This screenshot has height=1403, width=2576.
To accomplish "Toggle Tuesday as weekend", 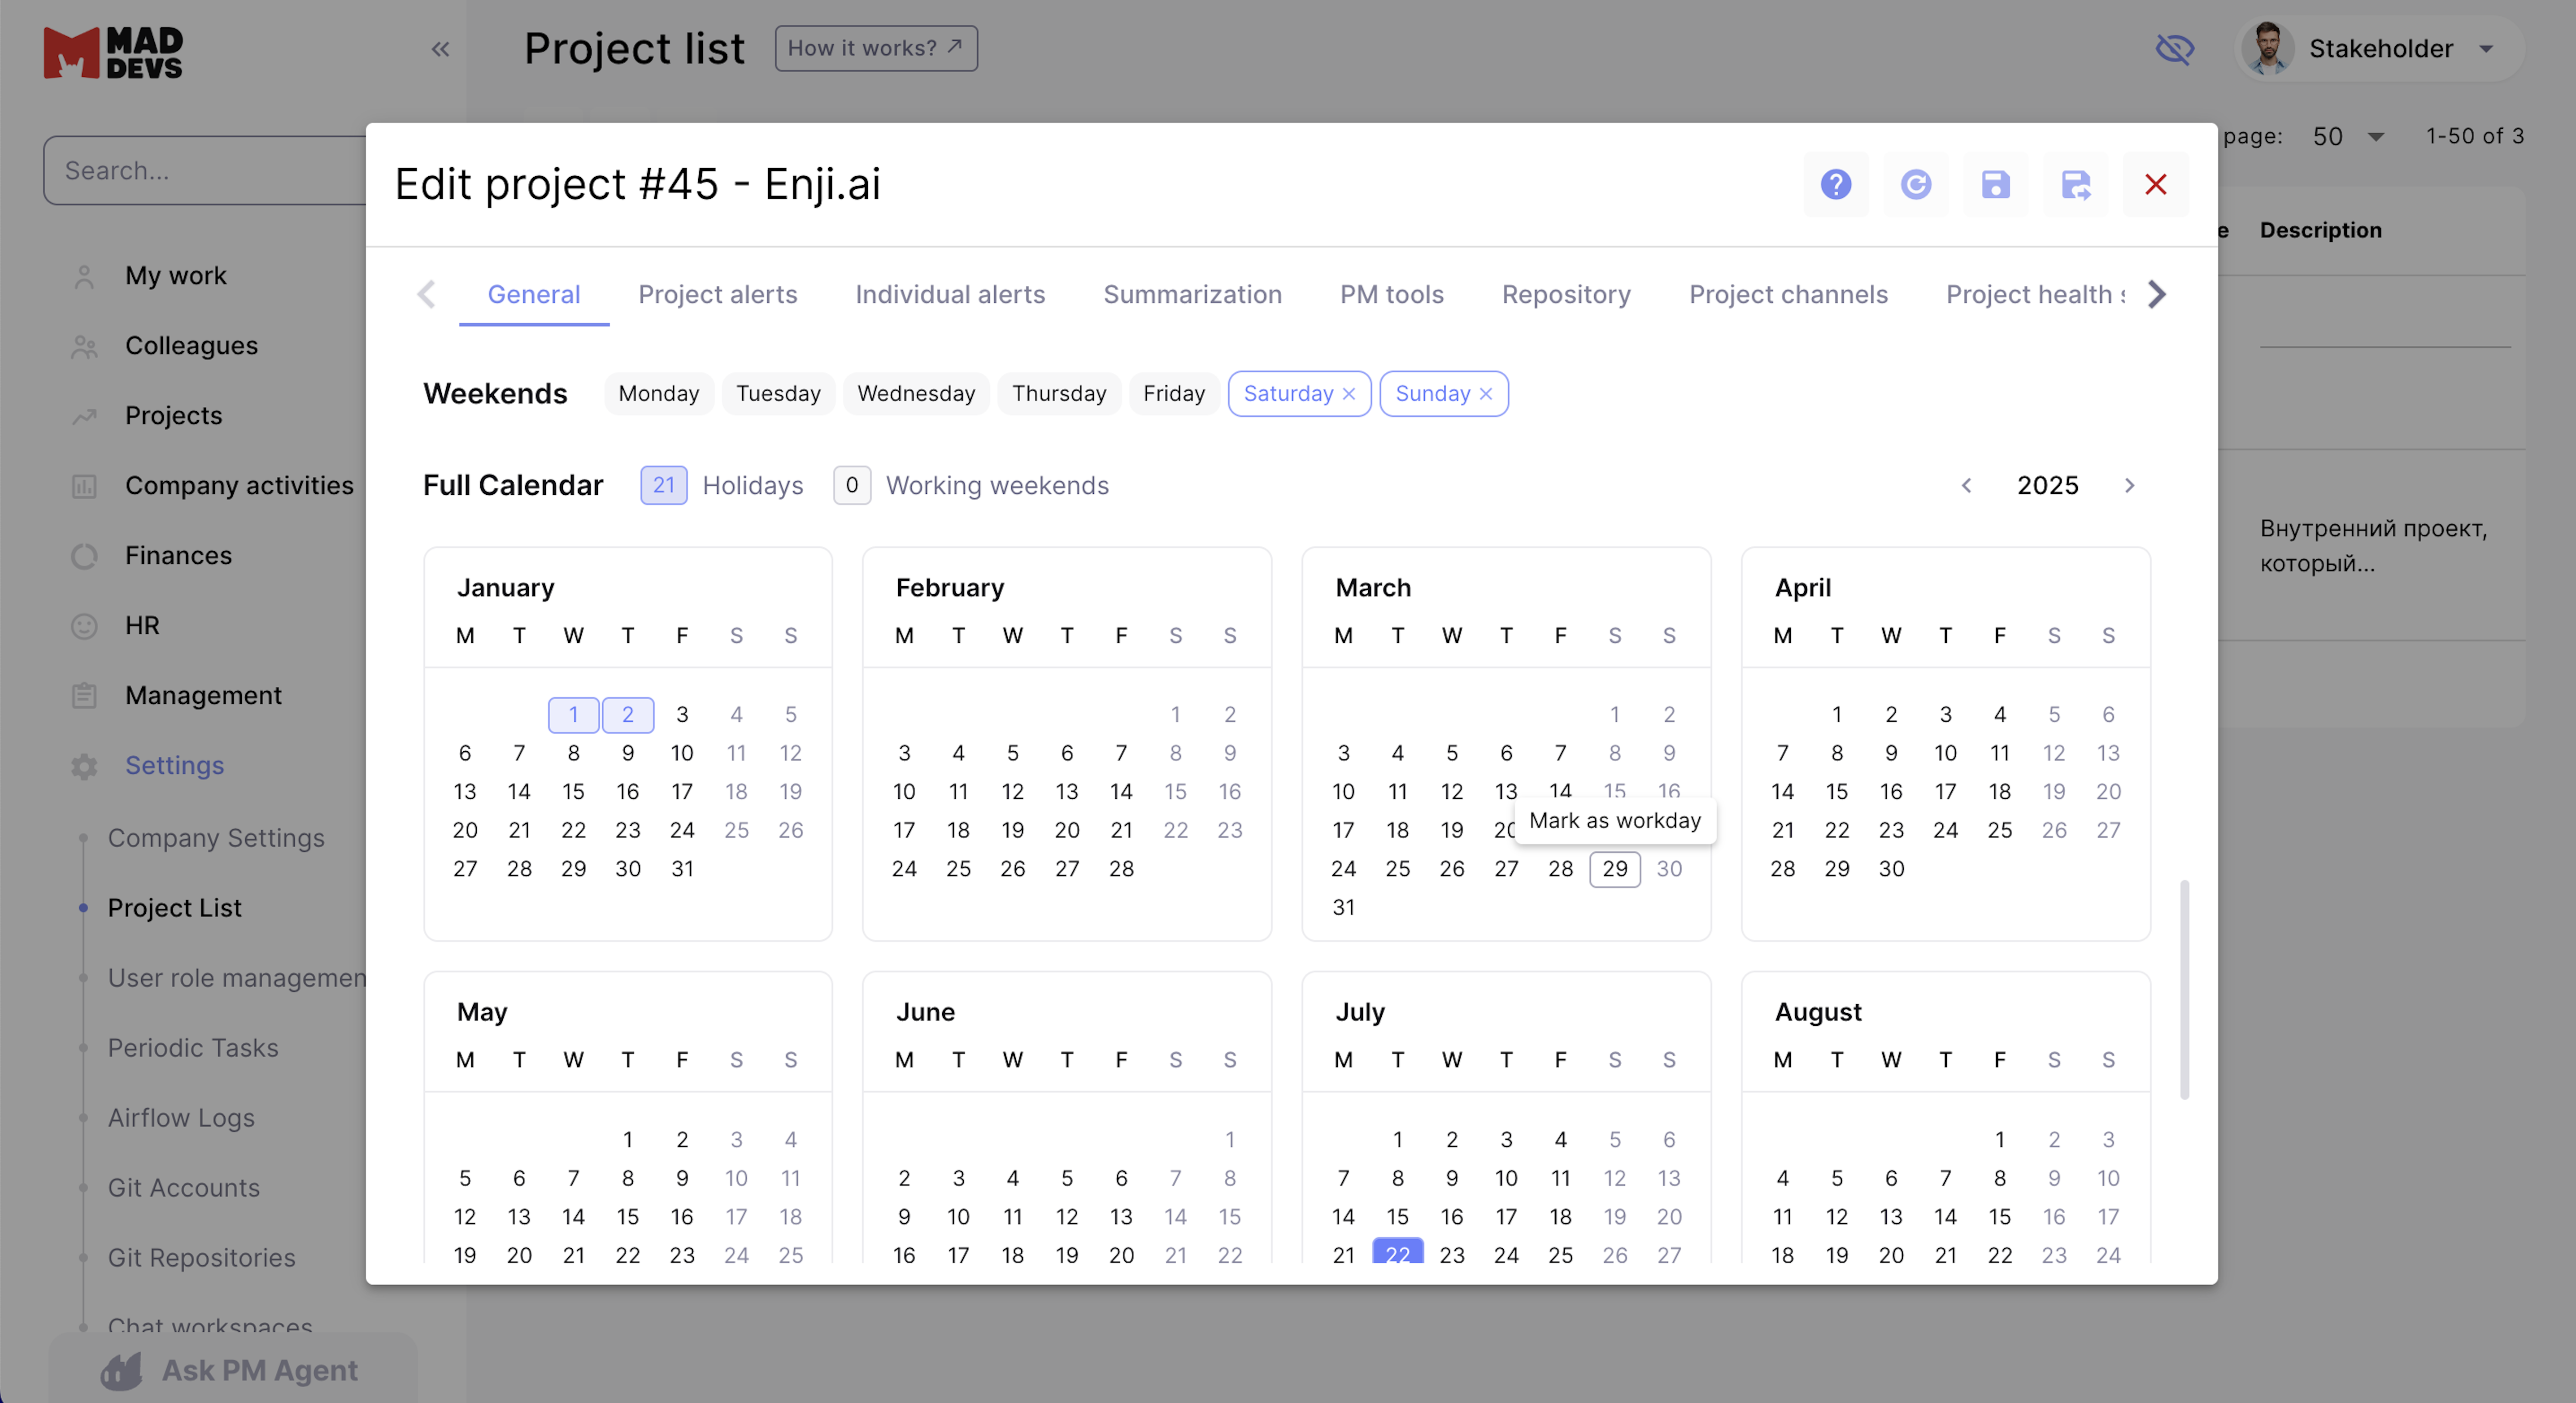I will [x=778, y=393].
